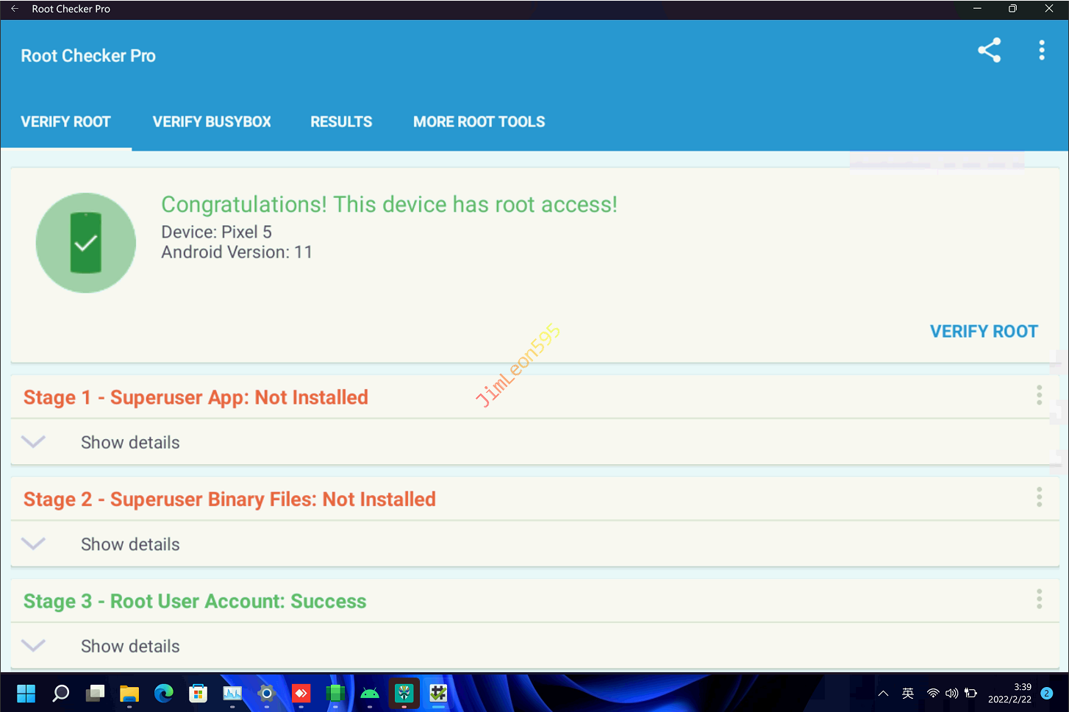Screen dimensions: 1069x712
Task: Click the Stage 3 Root User Account heading
Action: click(195, 601)
